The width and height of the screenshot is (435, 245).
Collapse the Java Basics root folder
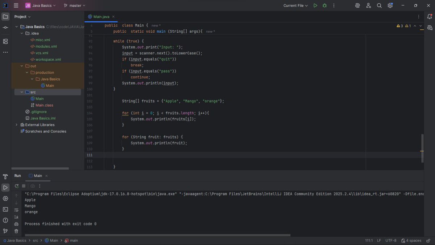point(16,27)
